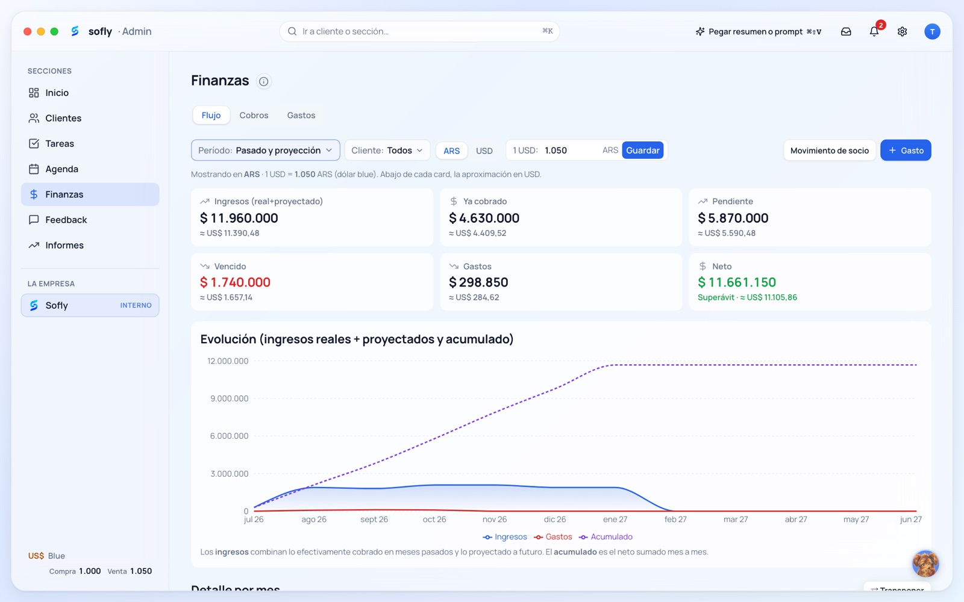Open Informes section
The image size is (964, 602).
tap(90, 245)
